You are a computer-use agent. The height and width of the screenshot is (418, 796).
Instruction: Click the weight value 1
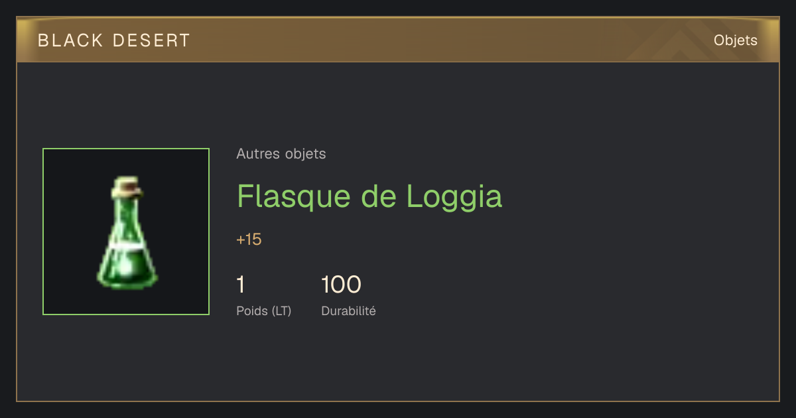(241, 285)
